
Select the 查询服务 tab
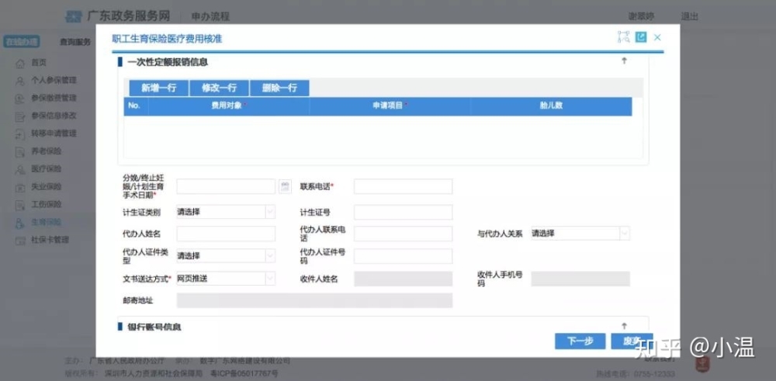[x=75, y=42]
